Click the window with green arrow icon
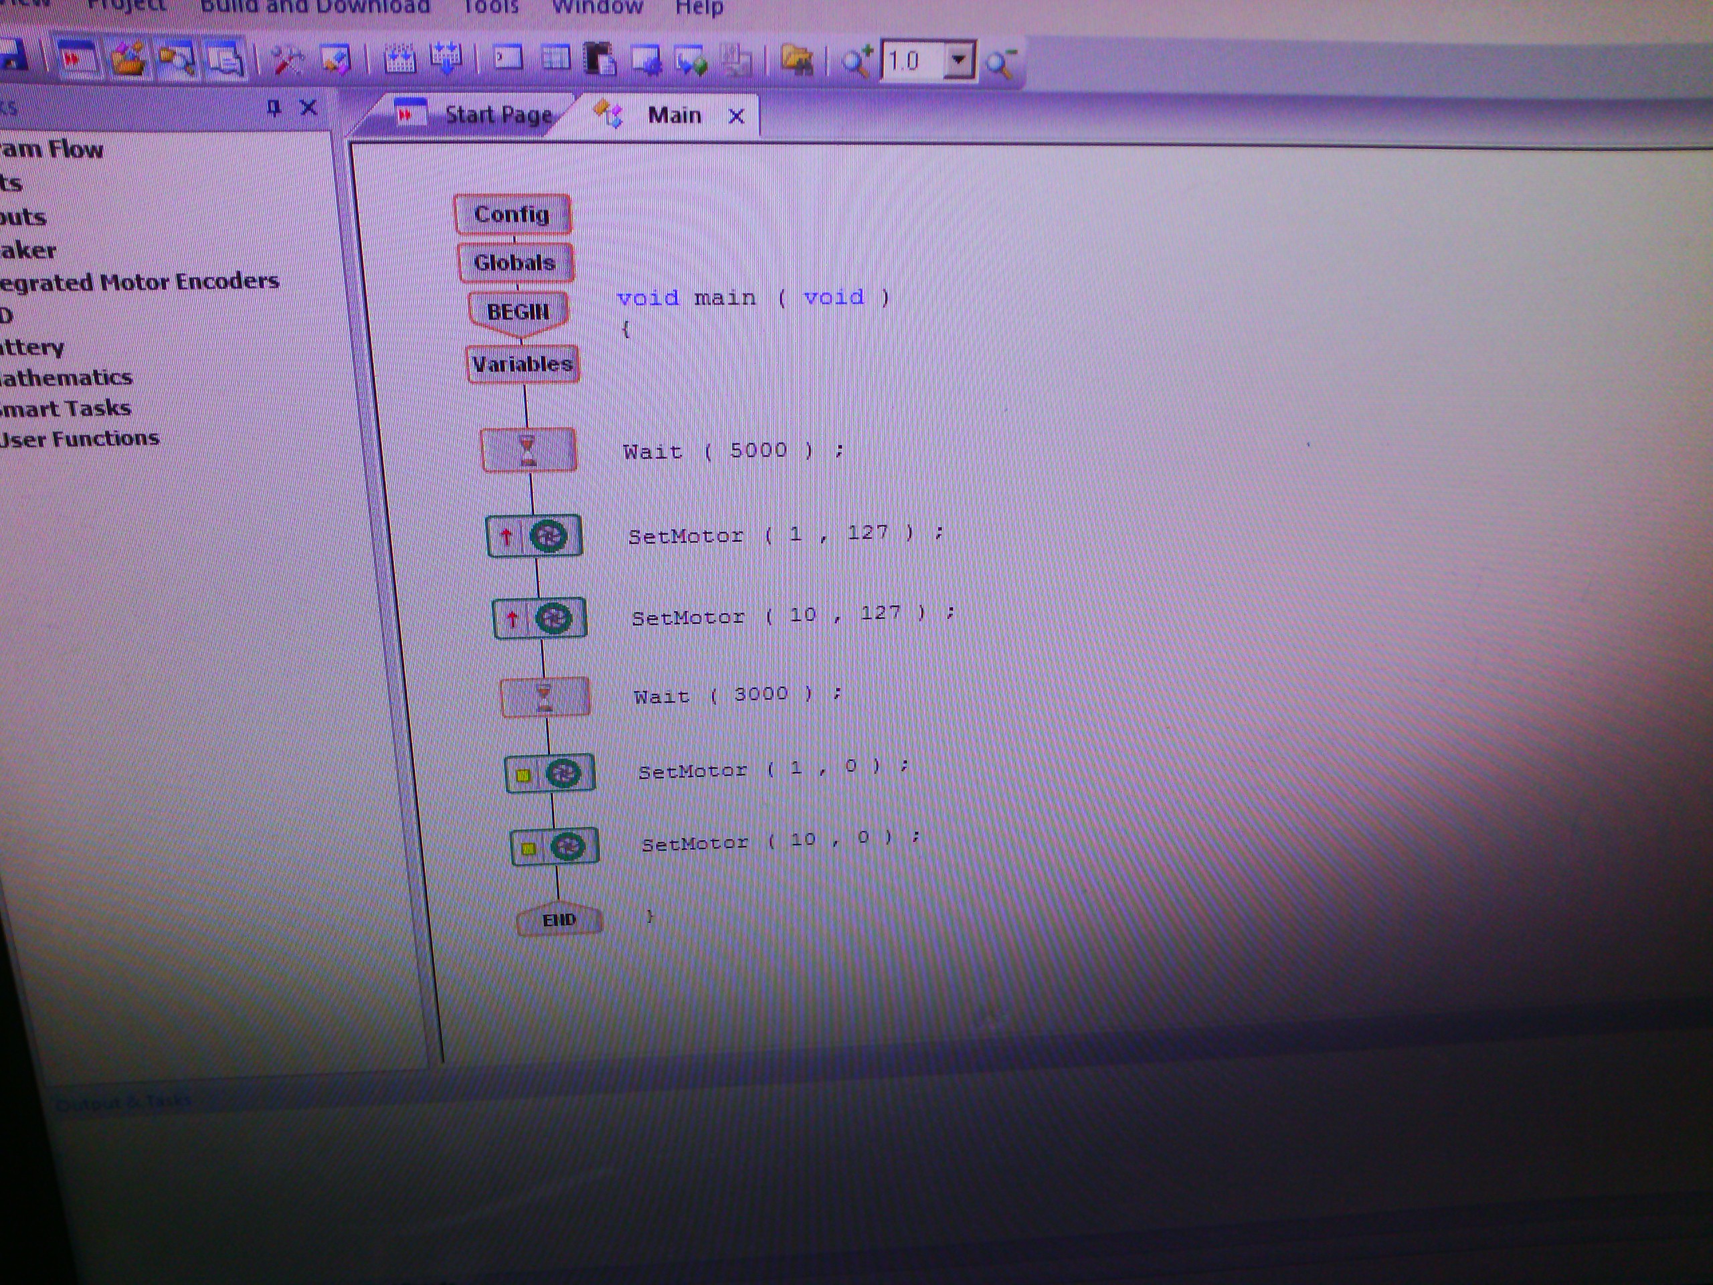 click(691, 60)
